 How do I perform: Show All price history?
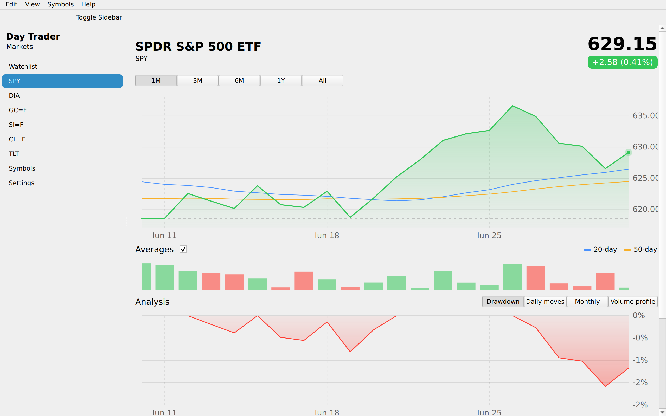click(323, 81)
